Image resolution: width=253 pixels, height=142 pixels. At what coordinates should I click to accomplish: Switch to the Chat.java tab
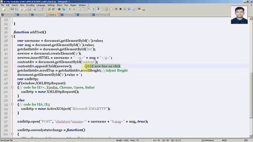(68, 15)
